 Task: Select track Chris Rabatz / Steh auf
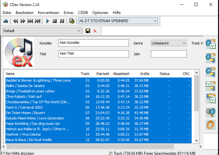pos(98,97)
